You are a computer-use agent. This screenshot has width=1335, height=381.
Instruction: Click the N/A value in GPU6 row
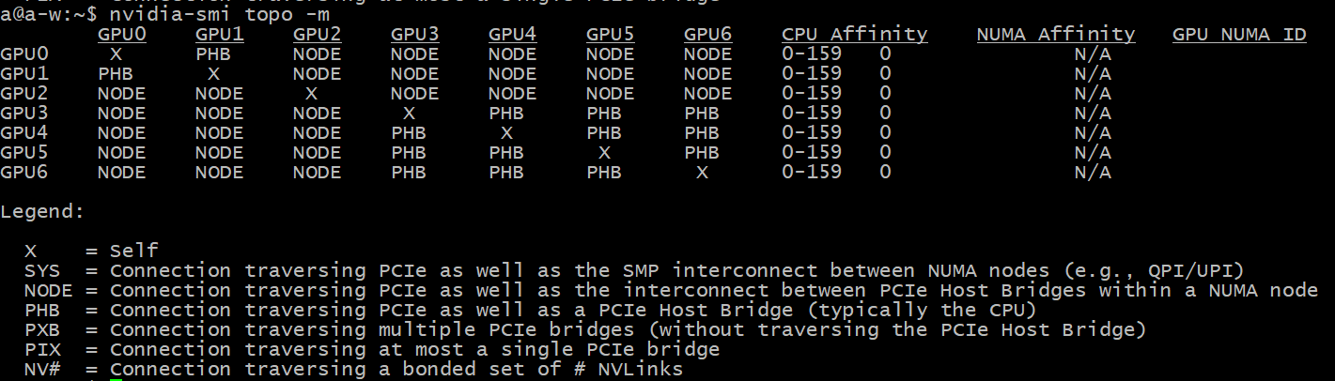(x=1093, y=173)
